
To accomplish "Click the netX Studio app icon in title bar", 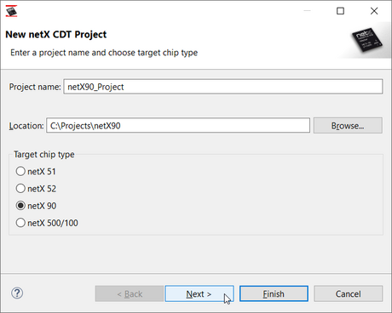I will (x=11, y=11).
